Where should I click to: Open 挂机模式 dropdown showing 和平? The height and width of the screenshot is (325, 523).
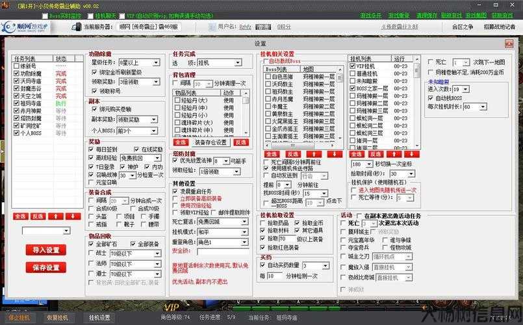222,232
